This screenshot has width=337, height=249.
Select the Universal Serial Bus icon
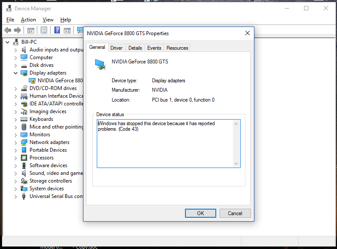(x=24, y=196)
